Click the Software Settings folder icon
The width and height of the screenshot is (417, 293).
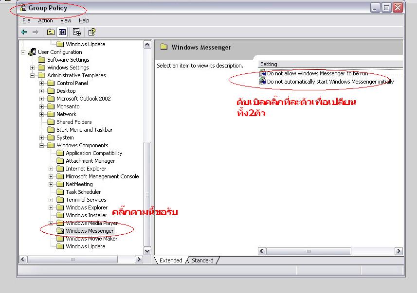41,60
